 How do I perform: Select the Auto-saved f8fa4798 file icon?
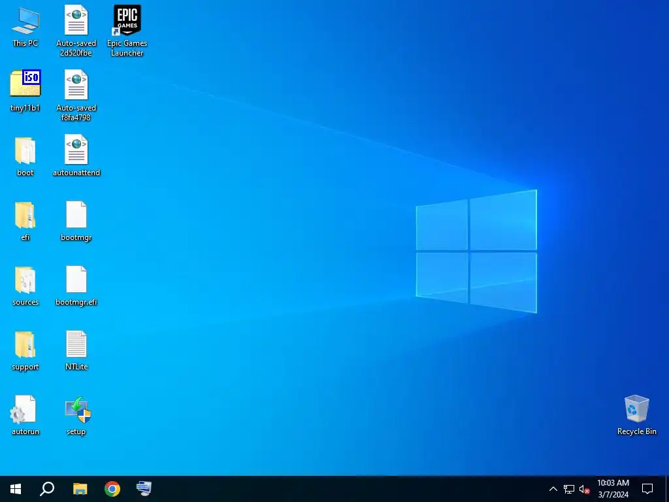pos(76,95)
